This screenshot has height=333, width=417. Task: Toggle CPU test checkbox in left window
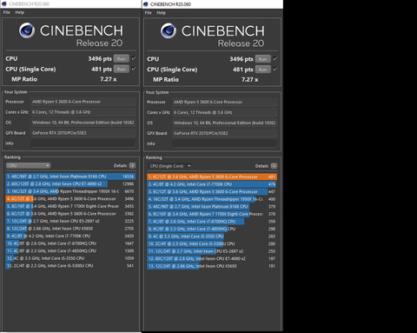[x=134, y=58]
